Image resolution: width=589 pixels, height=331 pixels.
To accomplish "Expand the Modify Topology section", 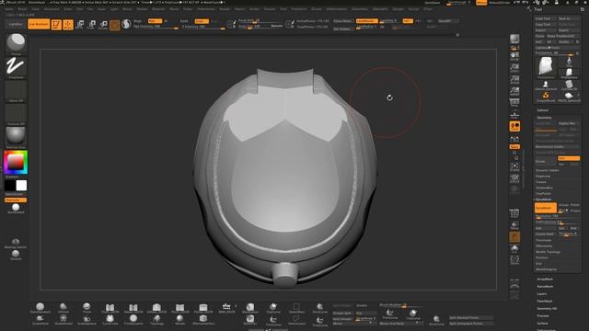I will coord(548,252).
